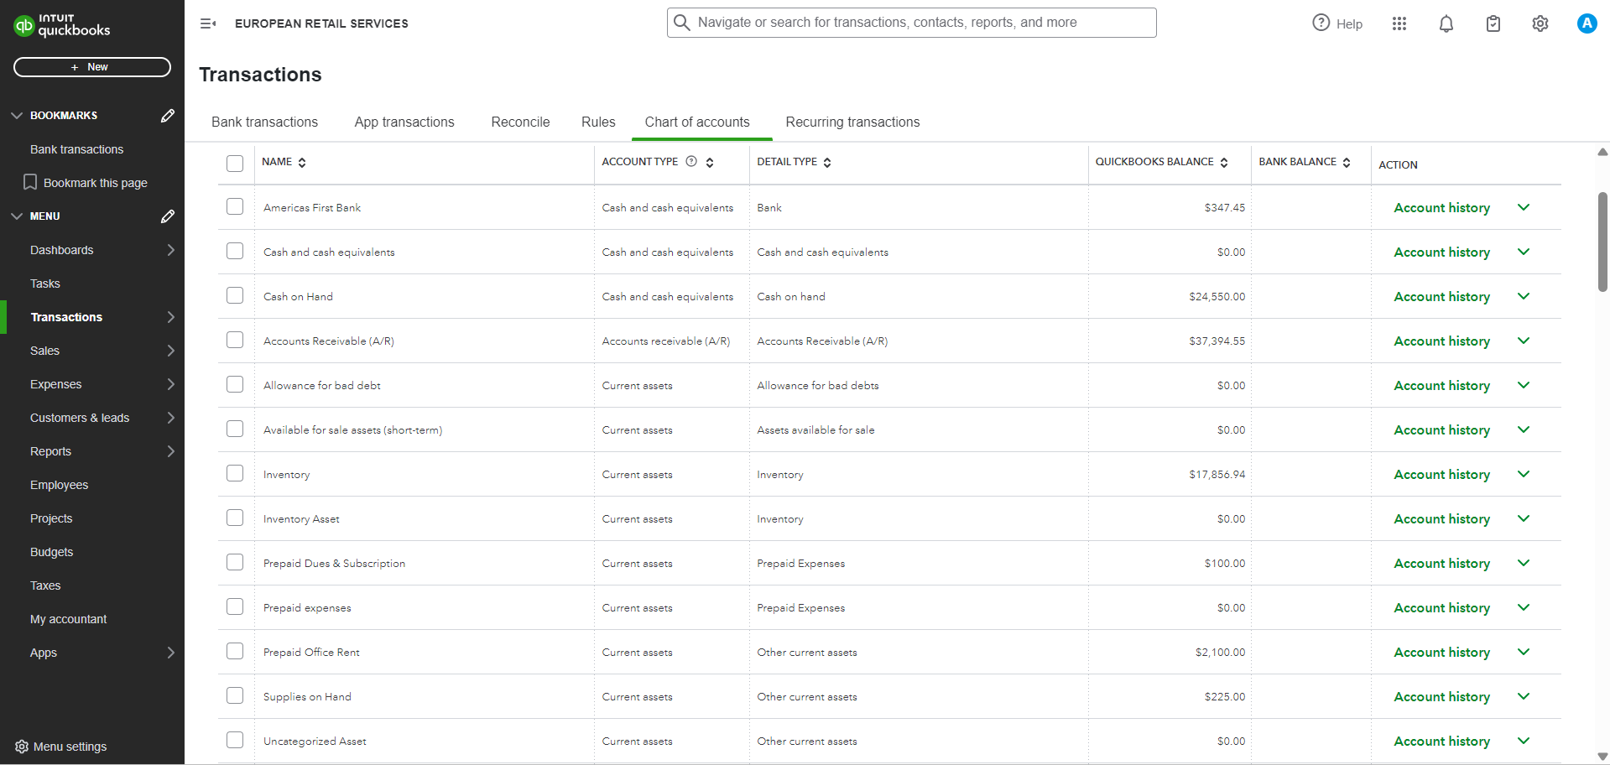The width and height of the screenshot is (1610, 765).
Task: Click the user profile avatar
Action: [1586, 23]
